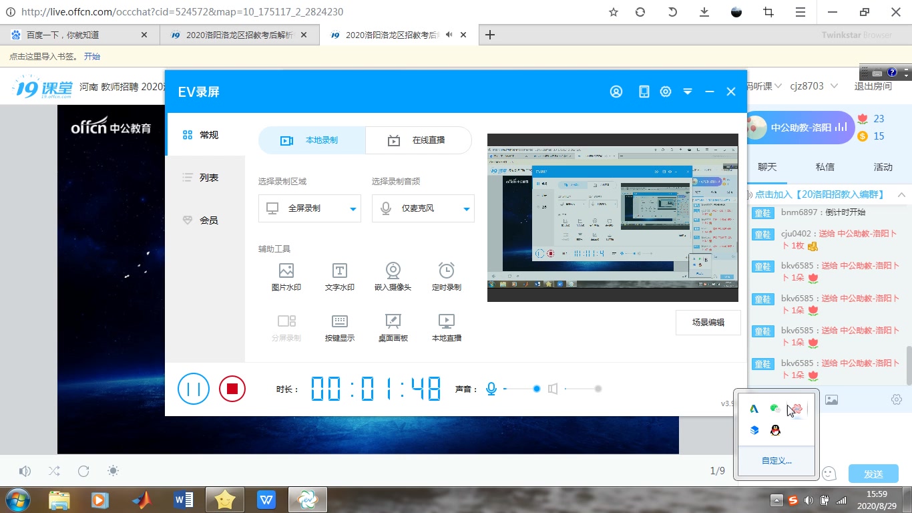This screenshot has width=912, height=513.
Task: Click the 发送 send button
Action: [x=873, y=474]
